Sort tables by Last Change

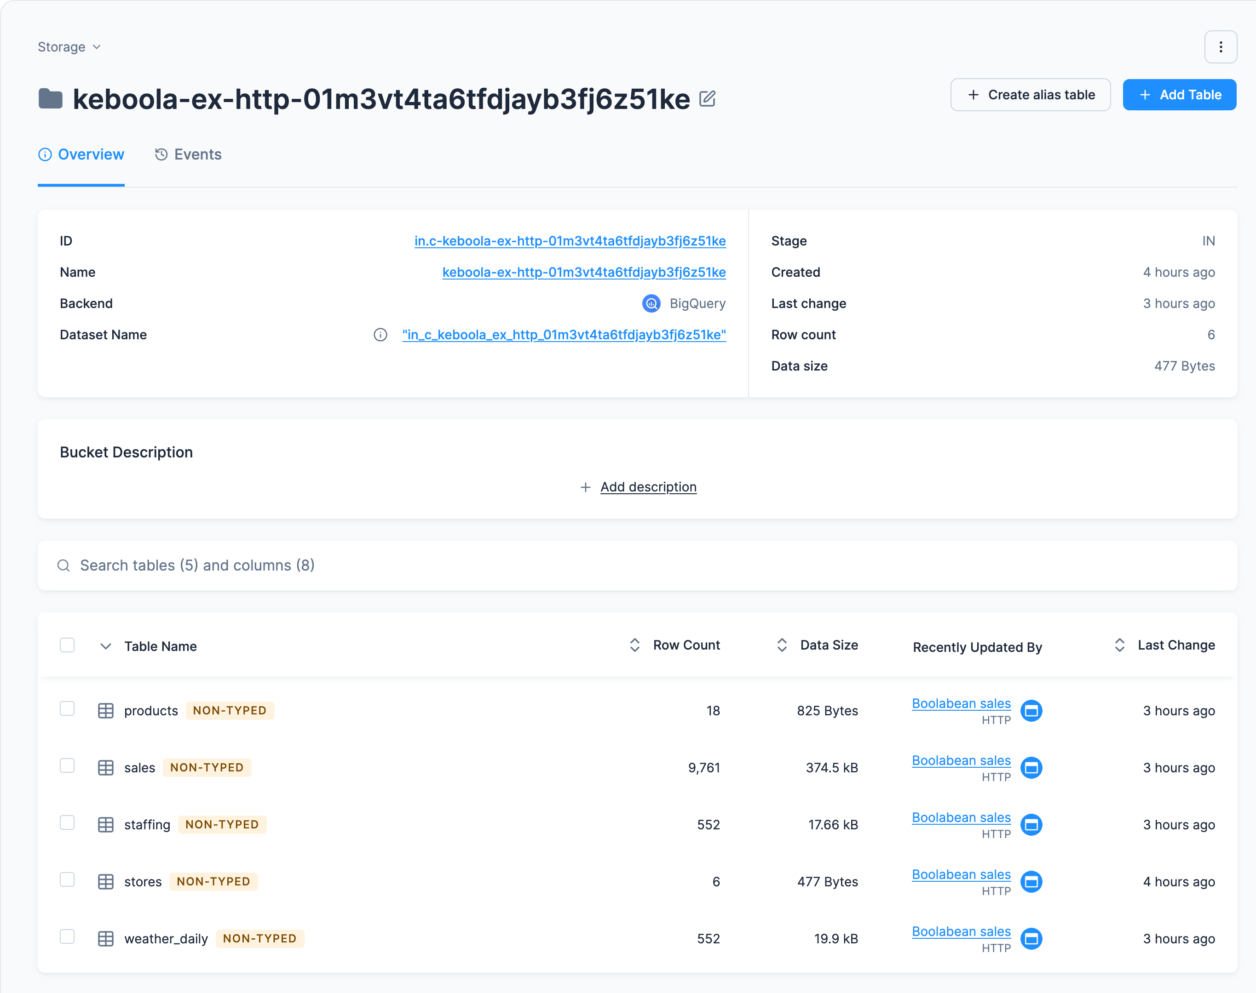[1164, 645]
